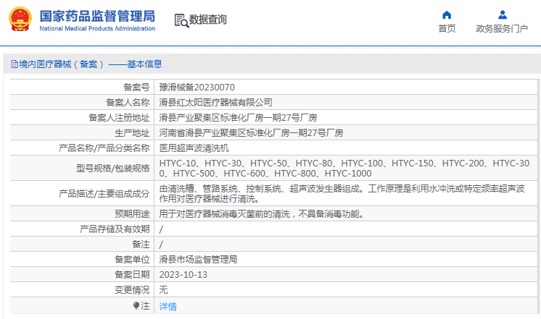Click the 备注 label
The width and height of the screenshot is (541, 319).
141,244
